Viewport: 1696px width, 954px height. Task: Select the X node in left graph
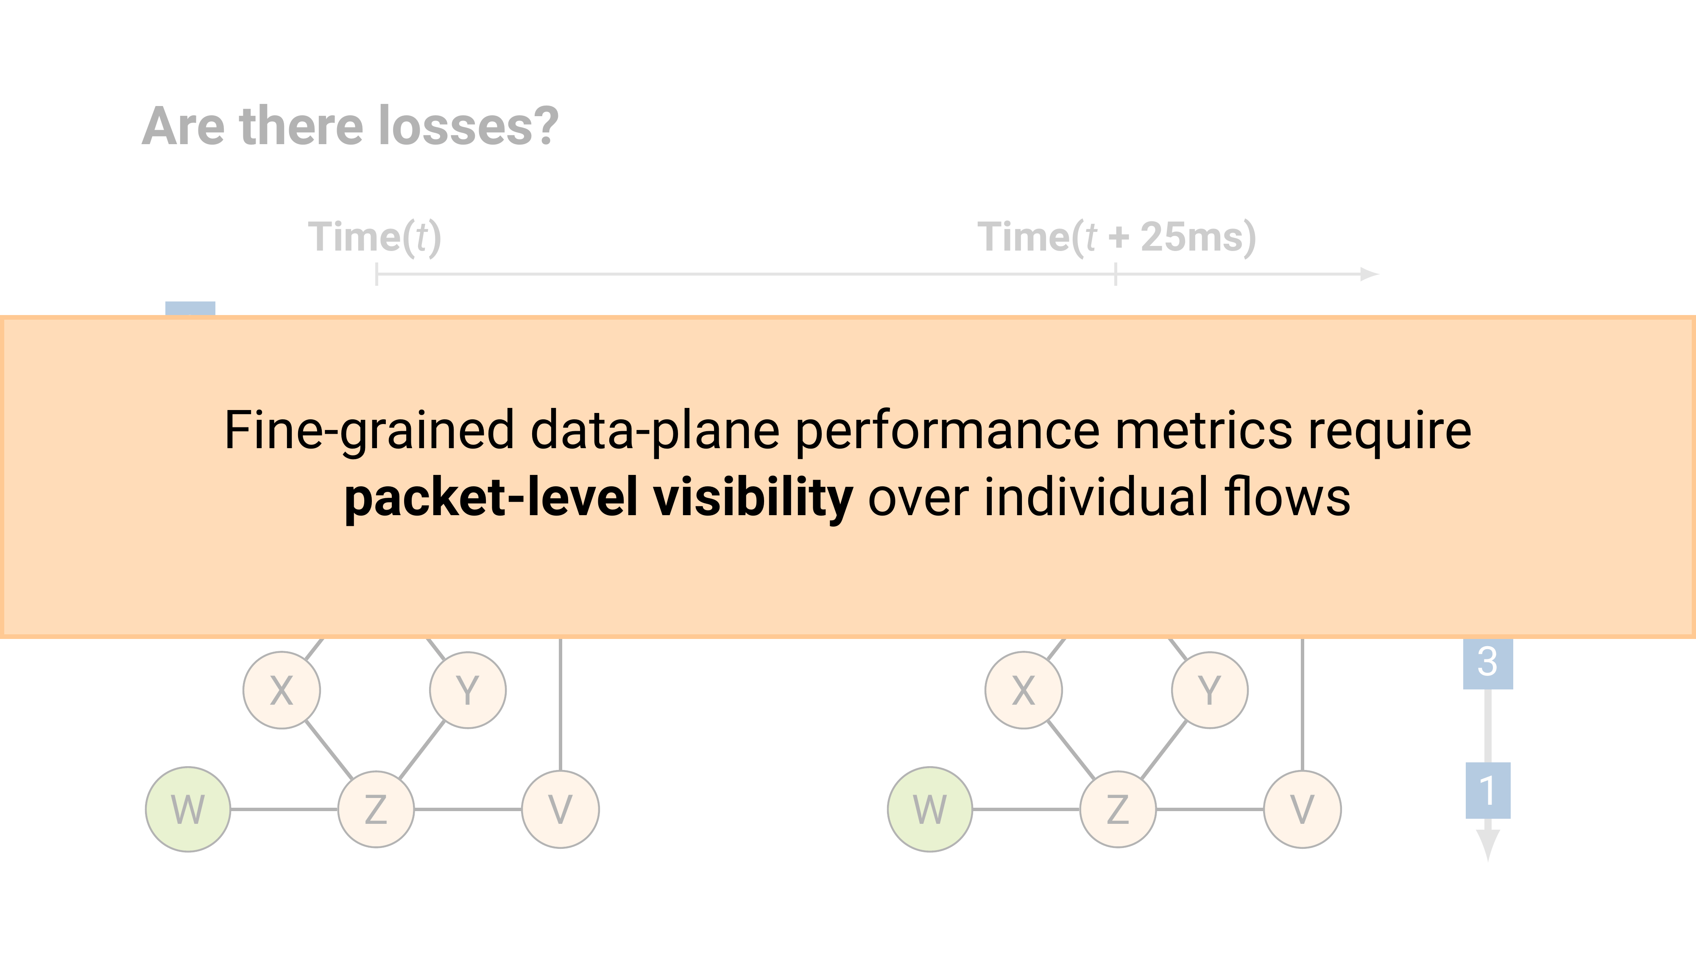[x=282, y=690]
